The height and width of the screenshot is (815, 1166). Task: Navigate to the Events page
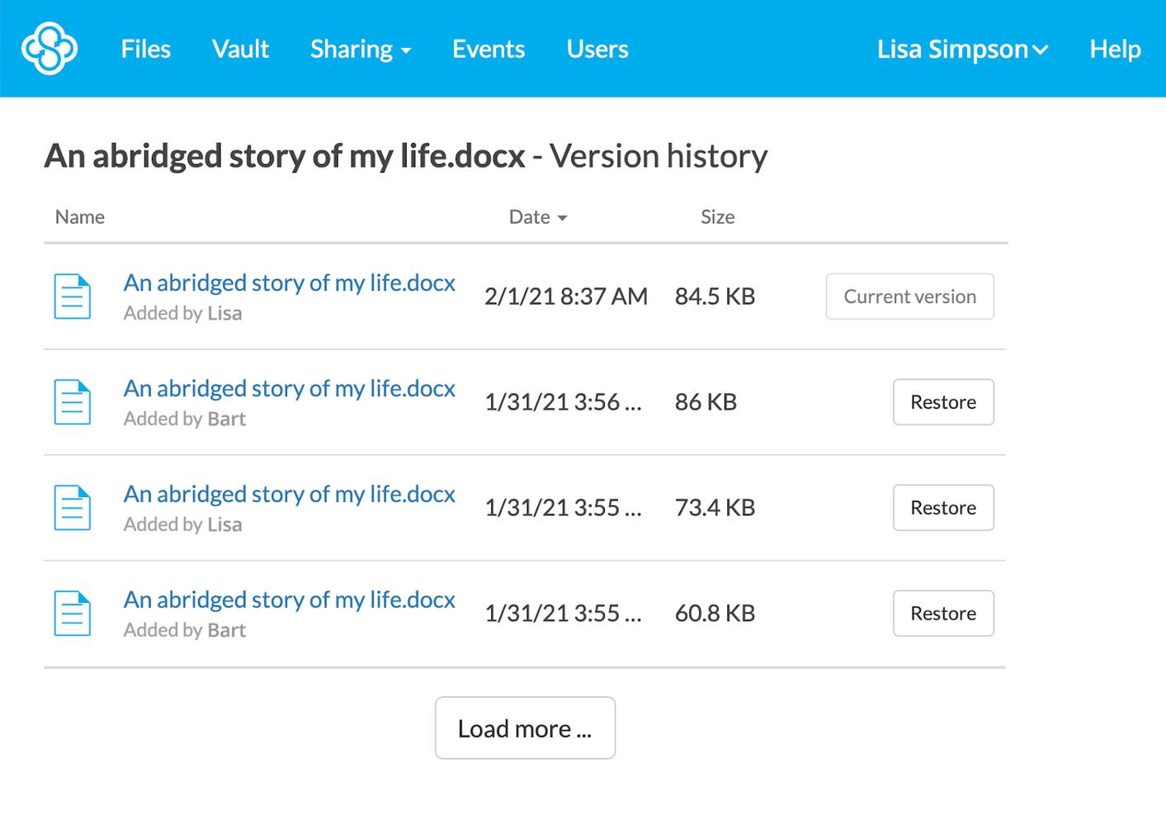coord(488,49)
